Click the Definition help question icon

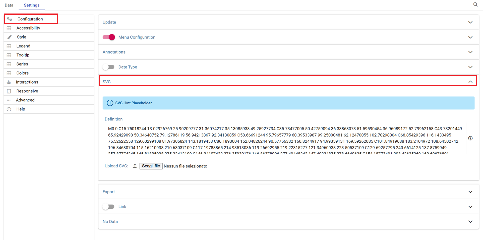pyautogui.click(x=470, y=138)
